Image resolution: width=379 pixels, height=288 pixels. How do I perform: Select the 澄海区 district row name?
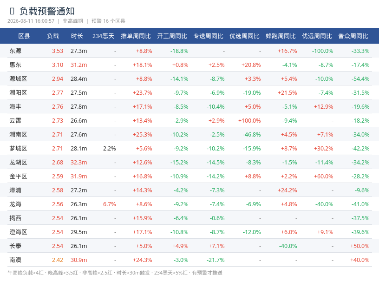(x=18, y=232)
